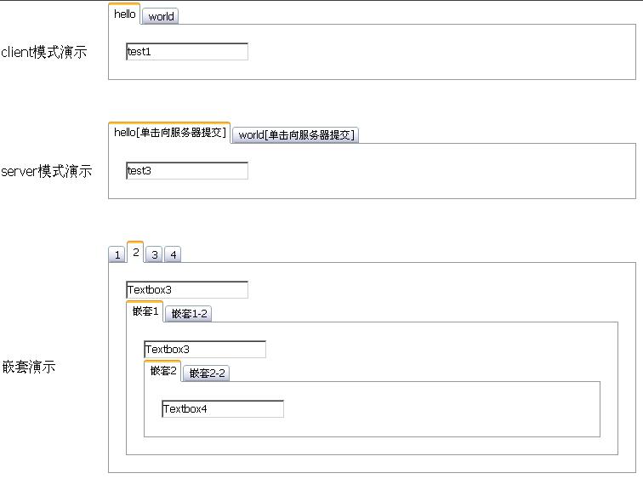Open the world[单击向服务器提交] tab
This screenshot has width=643, height=479.
pyautogui.click(x=295, y=134)
